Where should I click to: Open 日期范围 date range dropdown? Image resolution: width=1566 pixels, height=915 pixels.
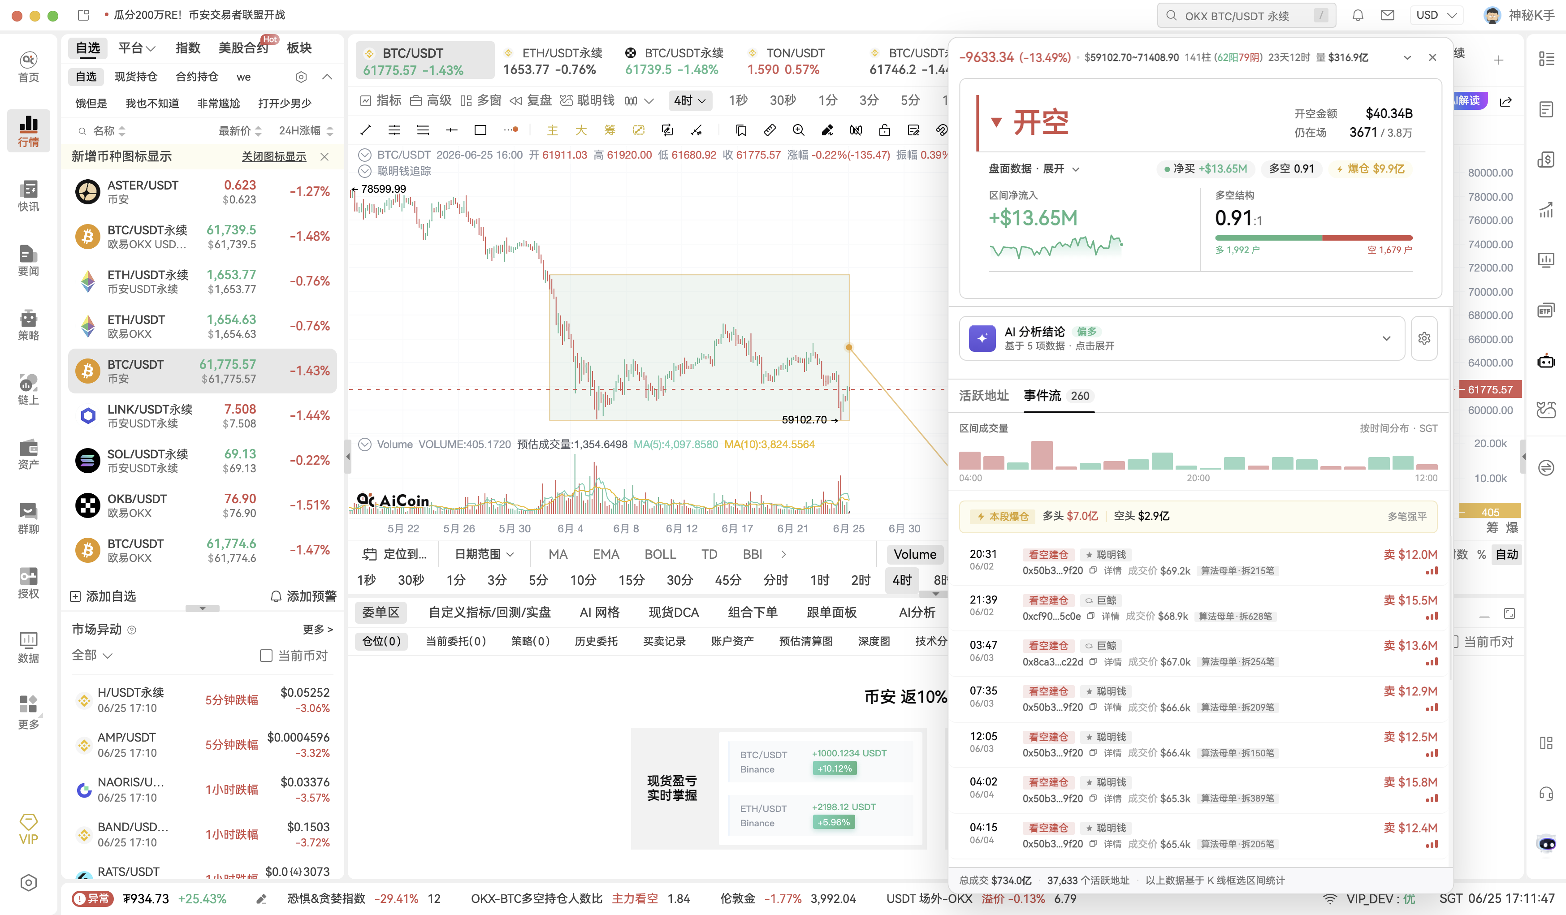[484, 554]
